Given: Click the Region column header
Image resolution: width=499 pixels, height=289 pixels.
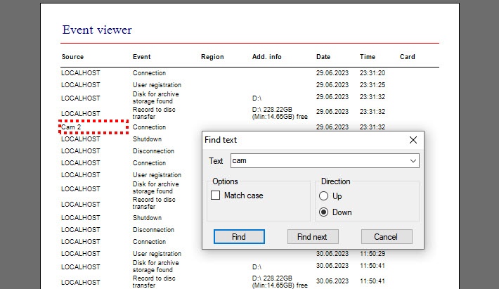Looking at the screenshot, I should click(x=212, y=57).
